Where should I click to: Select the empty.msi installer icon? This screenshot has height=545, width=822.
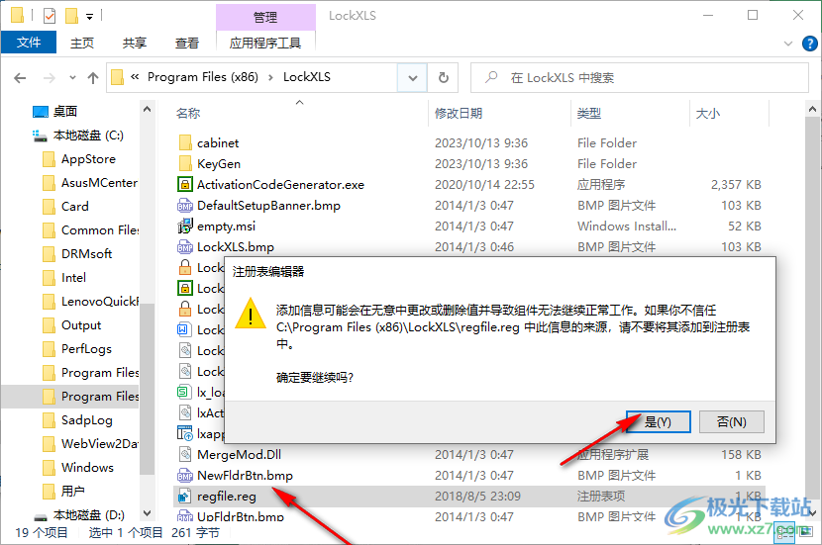(x=185, y=227)
